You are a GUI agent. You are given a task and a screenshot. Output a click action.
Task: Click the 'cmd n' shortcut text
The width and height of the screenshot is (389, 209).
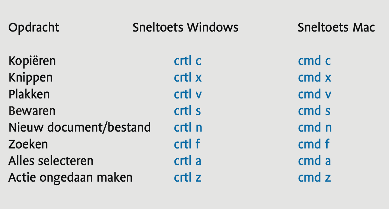(315, 127)
